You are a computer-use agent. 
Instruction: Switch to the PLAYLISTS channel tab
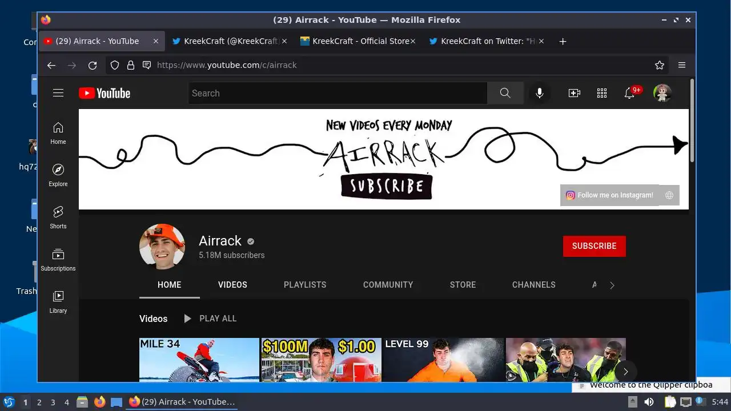click(x=305, y=285)
